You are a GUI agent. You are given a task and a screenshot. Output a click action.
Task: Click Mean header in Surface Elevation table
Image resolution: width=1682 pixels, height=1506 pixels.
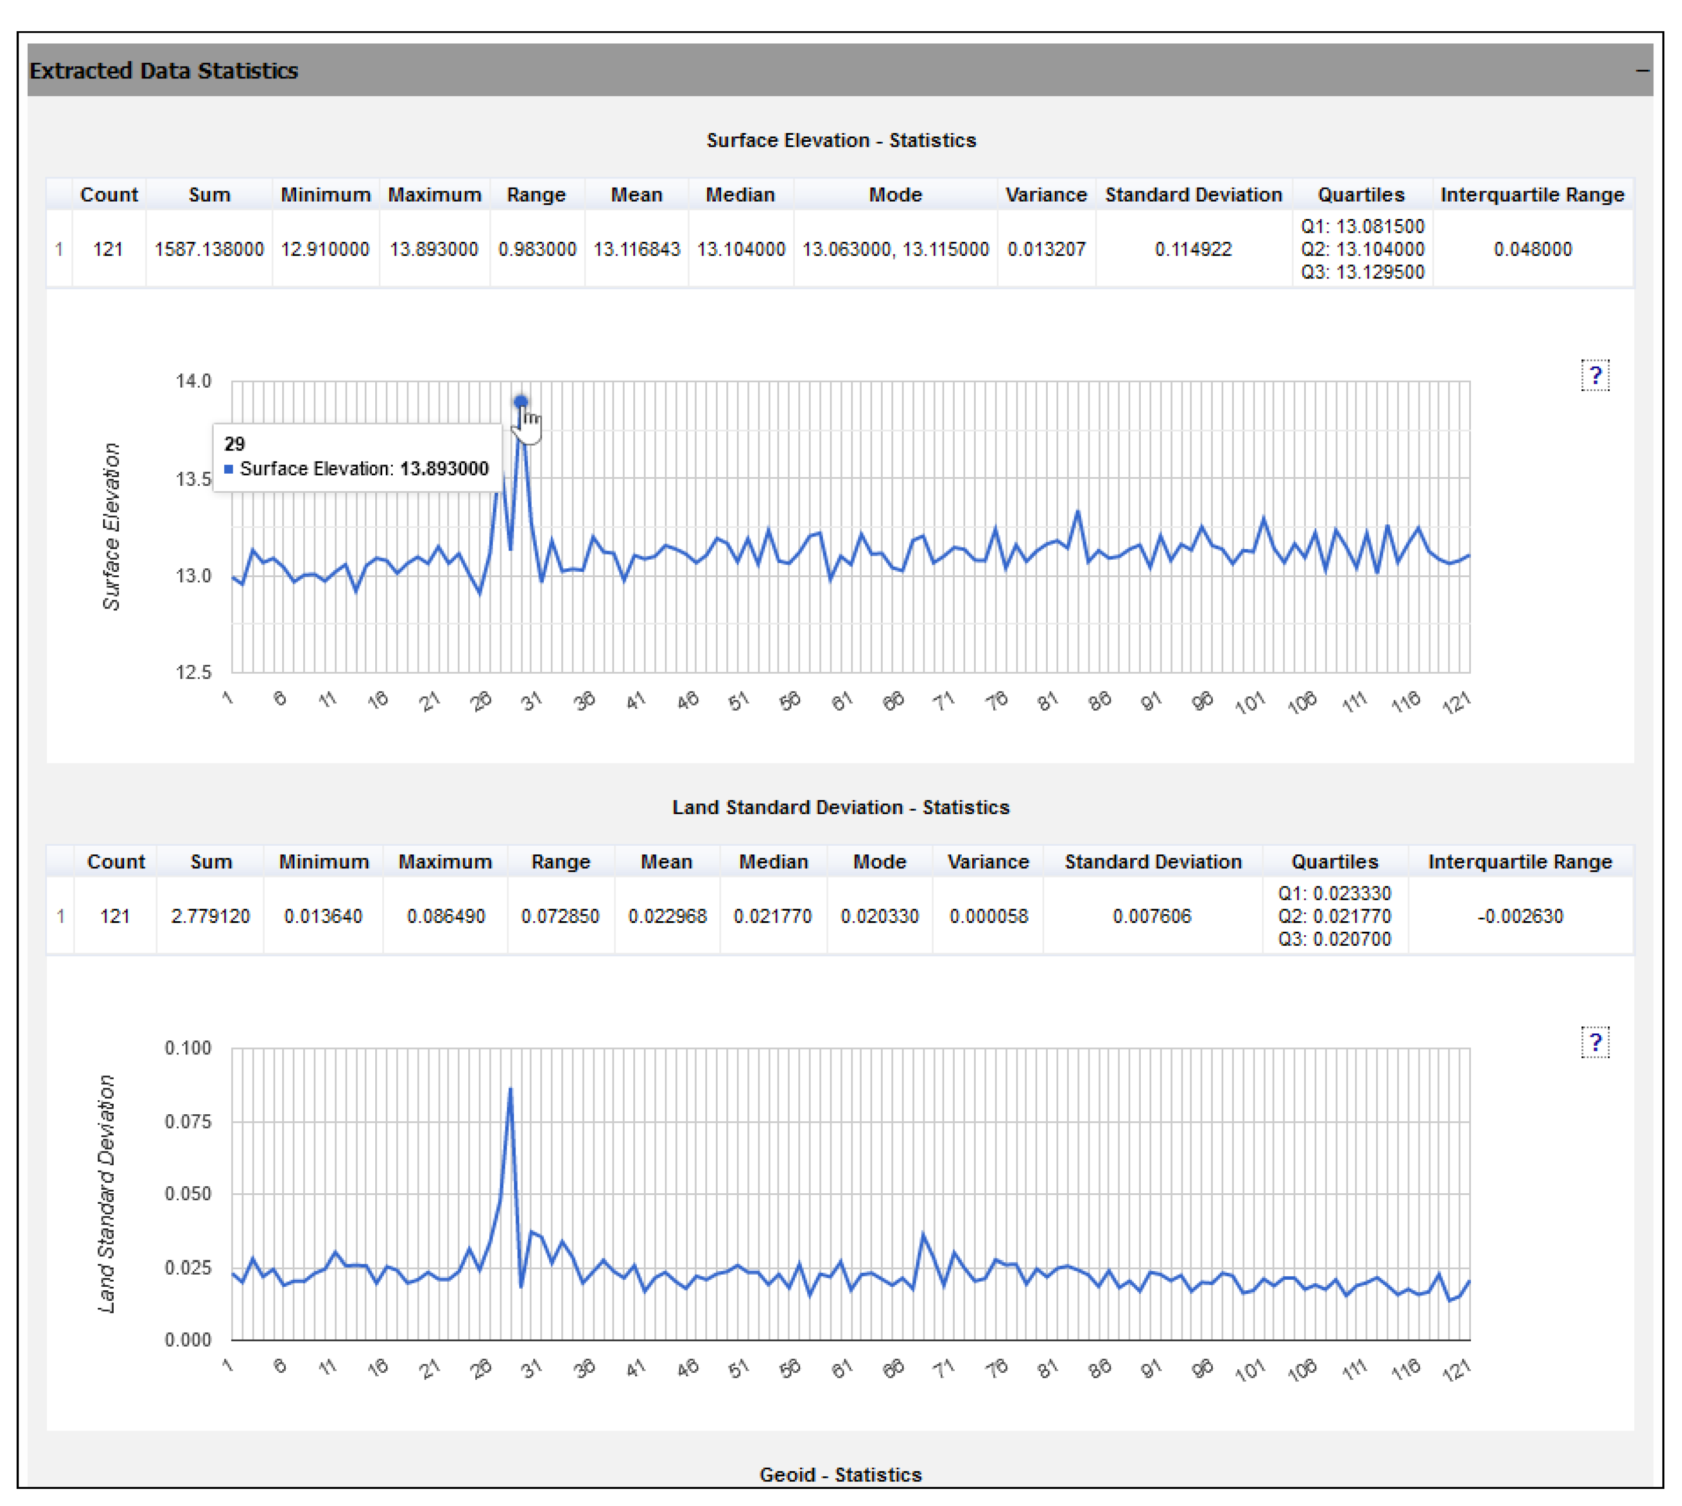tap(637, 195)
